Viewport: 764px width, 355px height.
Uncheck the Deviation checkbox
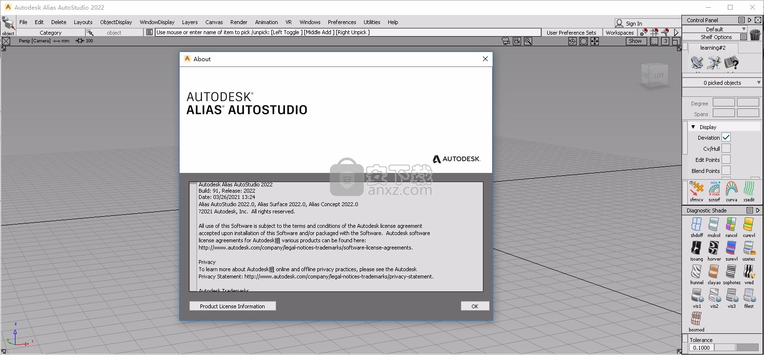point(726,137)
